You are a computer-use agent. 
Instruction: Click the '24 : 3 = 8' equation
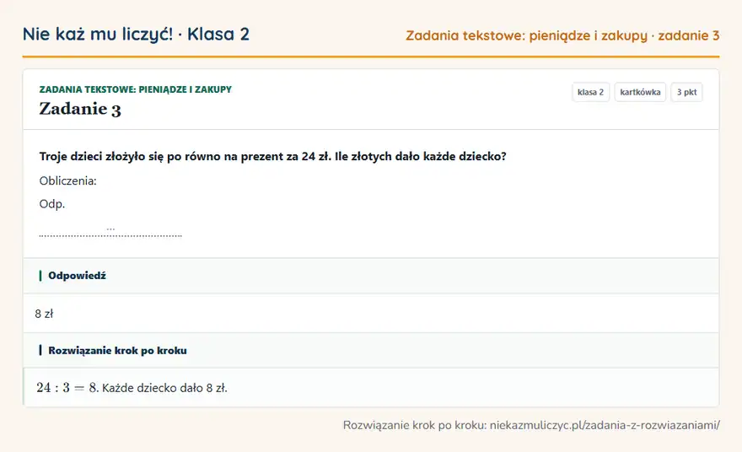67,388
